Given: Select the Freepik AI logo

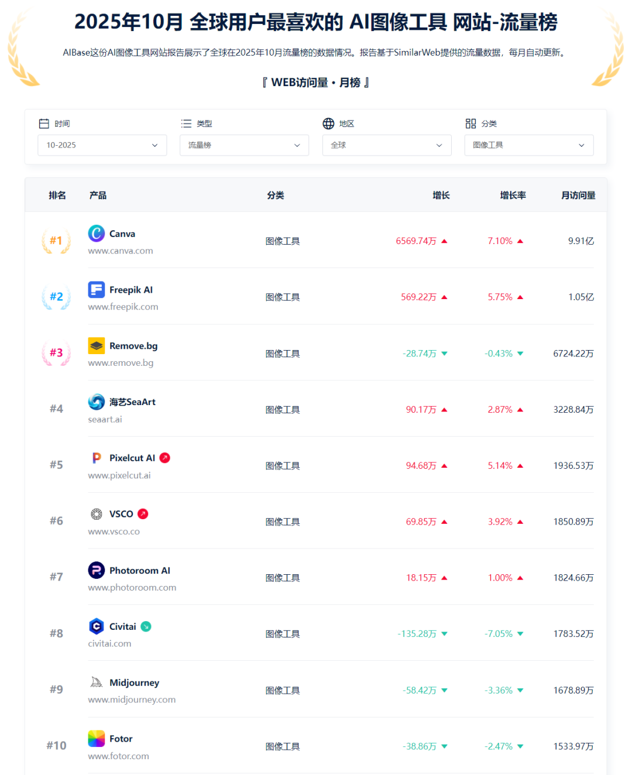Looking at the screenshot, I should tap(96, 289).
